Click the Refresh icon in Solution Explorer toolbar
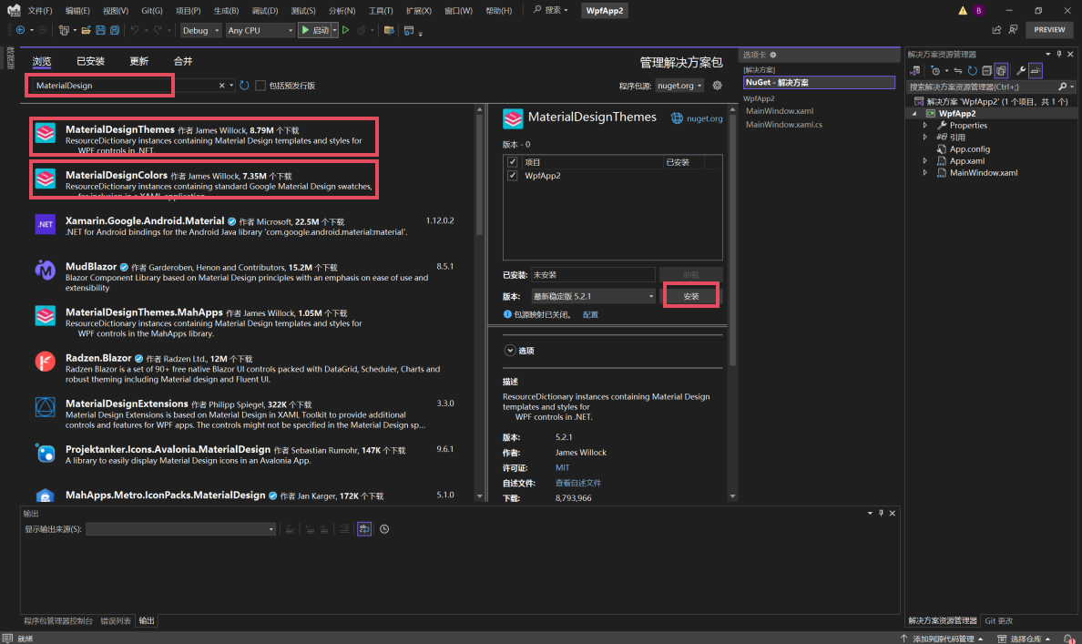 pyautogui.click(x=973, y=70)
